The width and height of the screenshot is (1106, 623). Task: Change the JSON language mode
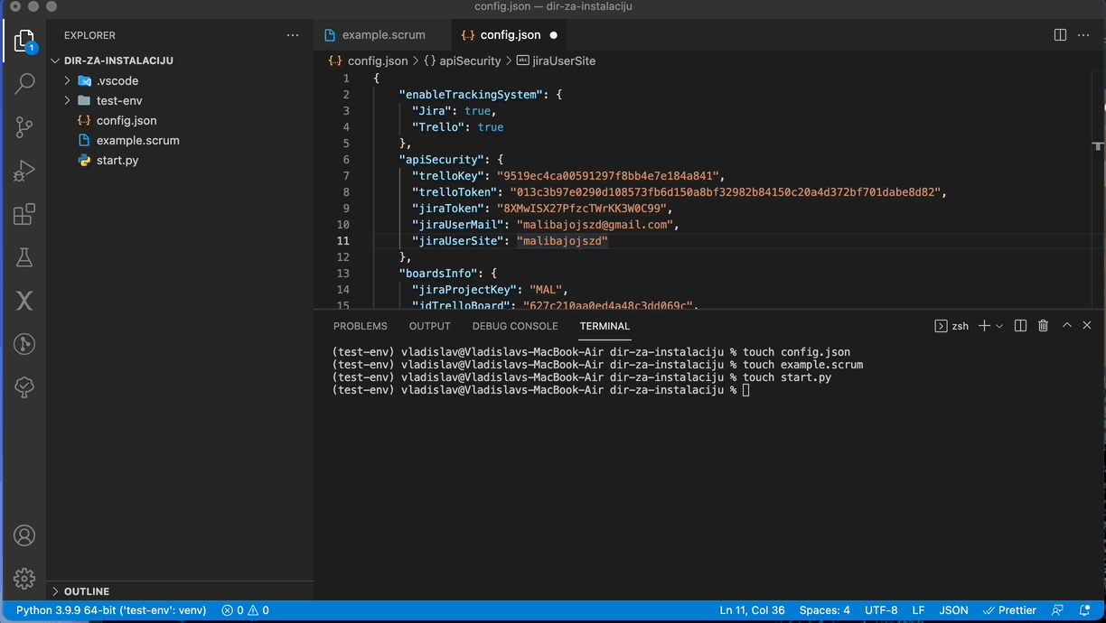click(x=953, y=610)
